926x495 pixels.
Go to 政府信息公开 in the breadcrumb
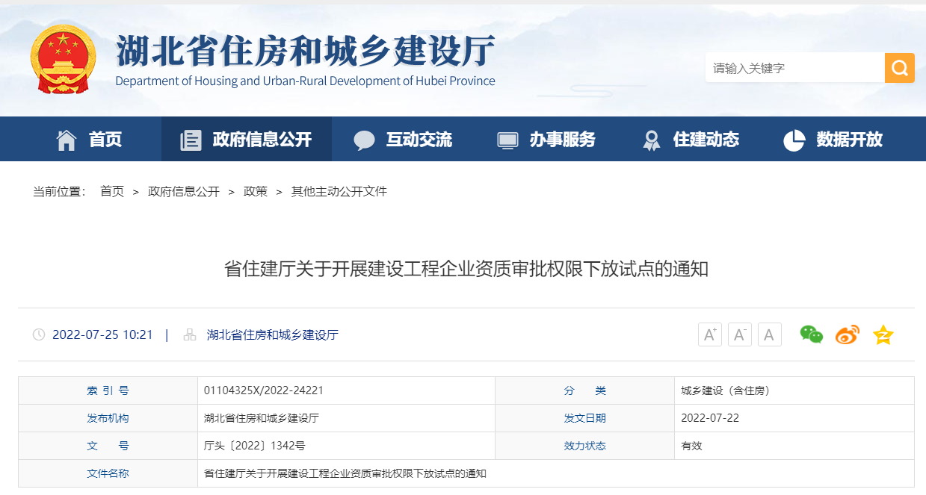[184, 191]
